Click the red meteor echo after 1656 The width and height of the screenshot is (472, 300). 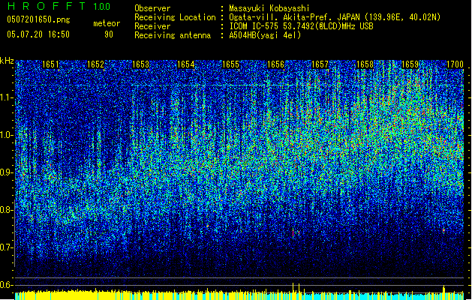293,233
